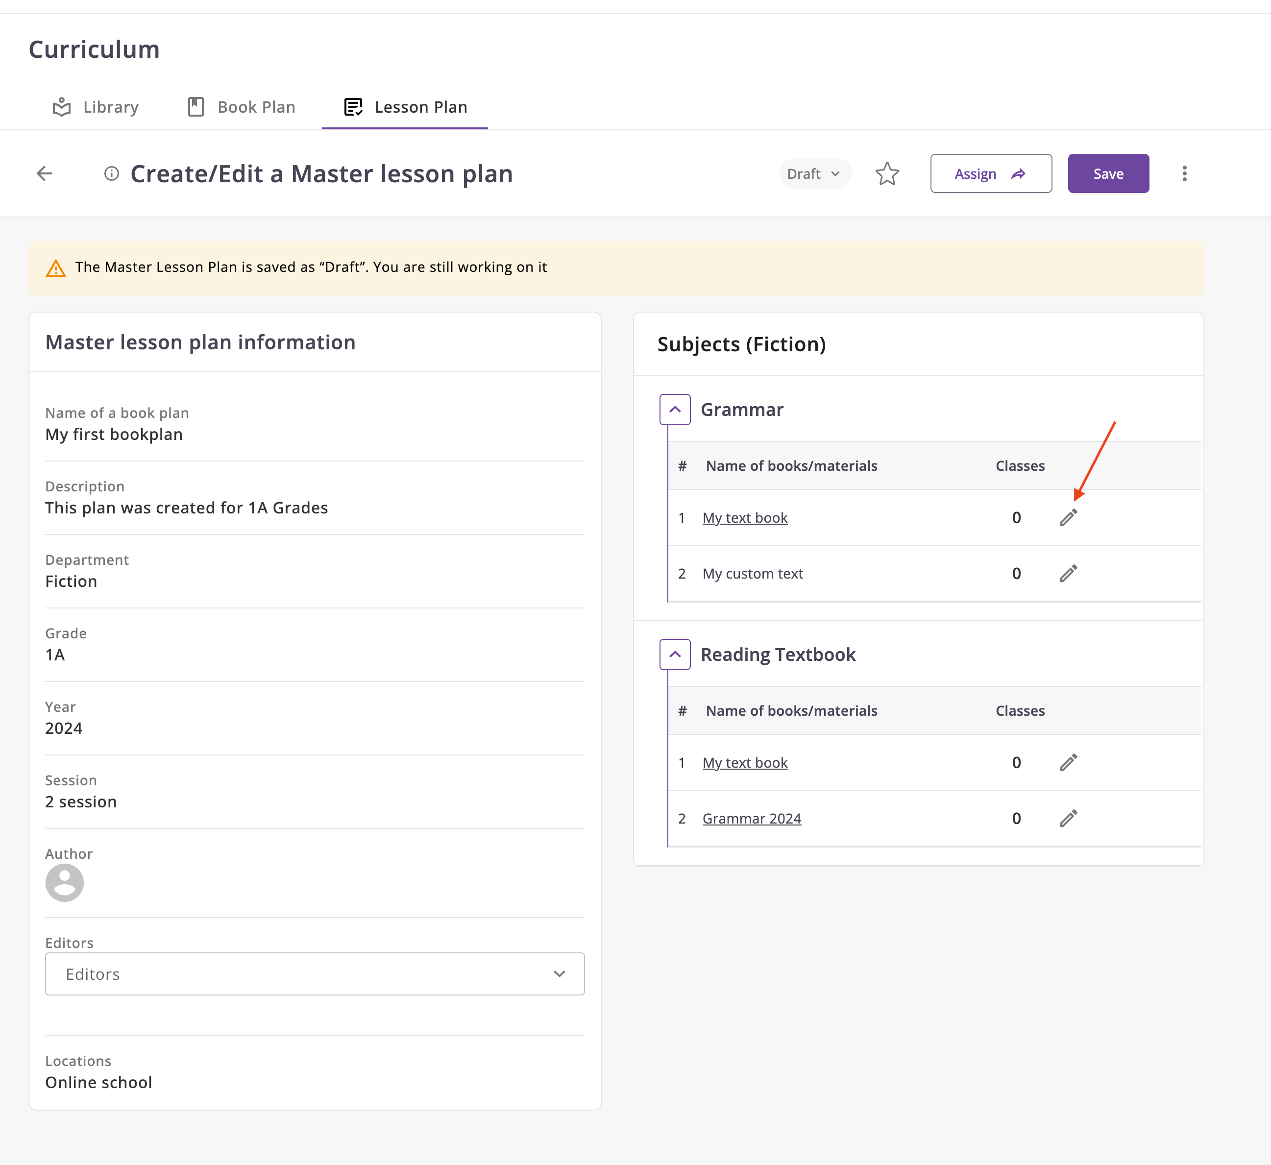Click the info icon beside page title

click(112, 173)
